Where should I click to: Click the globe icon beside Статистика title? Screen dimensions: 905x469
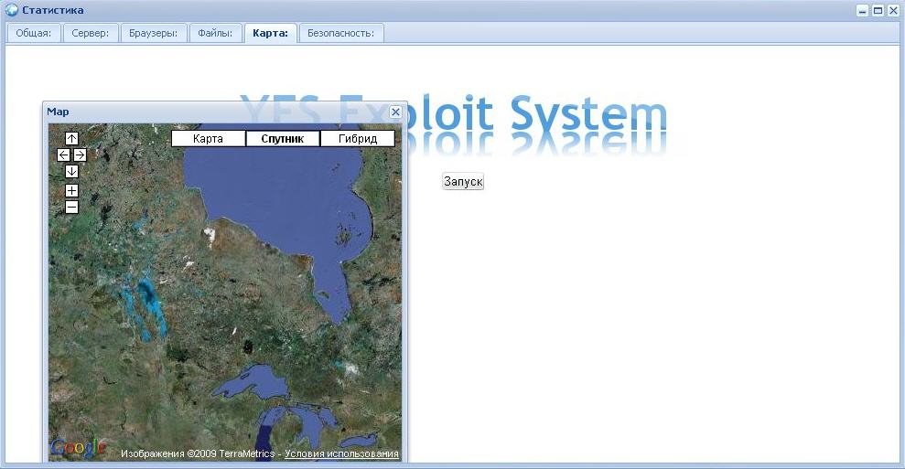[12, 10]
